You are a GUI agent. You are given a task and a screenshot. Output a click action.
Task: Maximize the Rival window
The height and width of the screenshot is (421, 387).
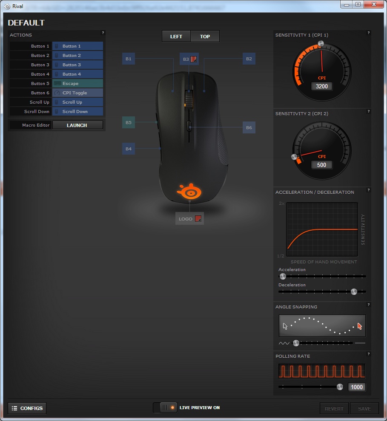pos(358,5)
